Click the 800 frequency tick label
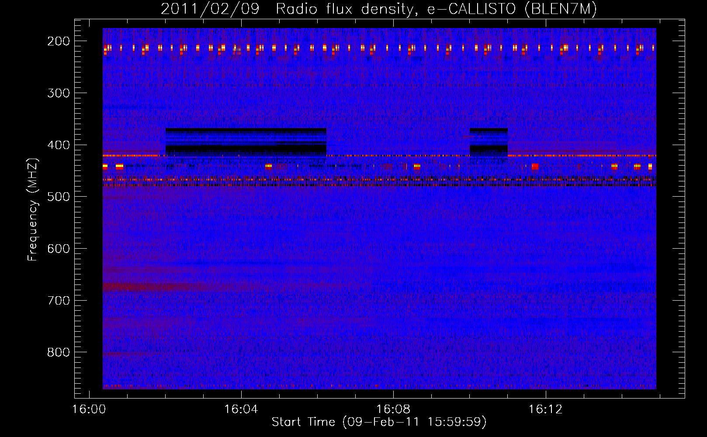Image resolution: width=707 pixels, height=437 pixels. click(59, 352)
